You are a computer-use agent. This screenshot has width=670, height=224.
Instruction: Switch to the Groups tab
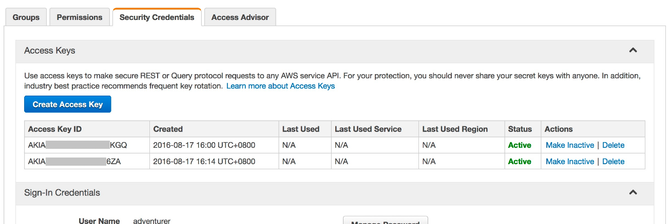[26, 17]
